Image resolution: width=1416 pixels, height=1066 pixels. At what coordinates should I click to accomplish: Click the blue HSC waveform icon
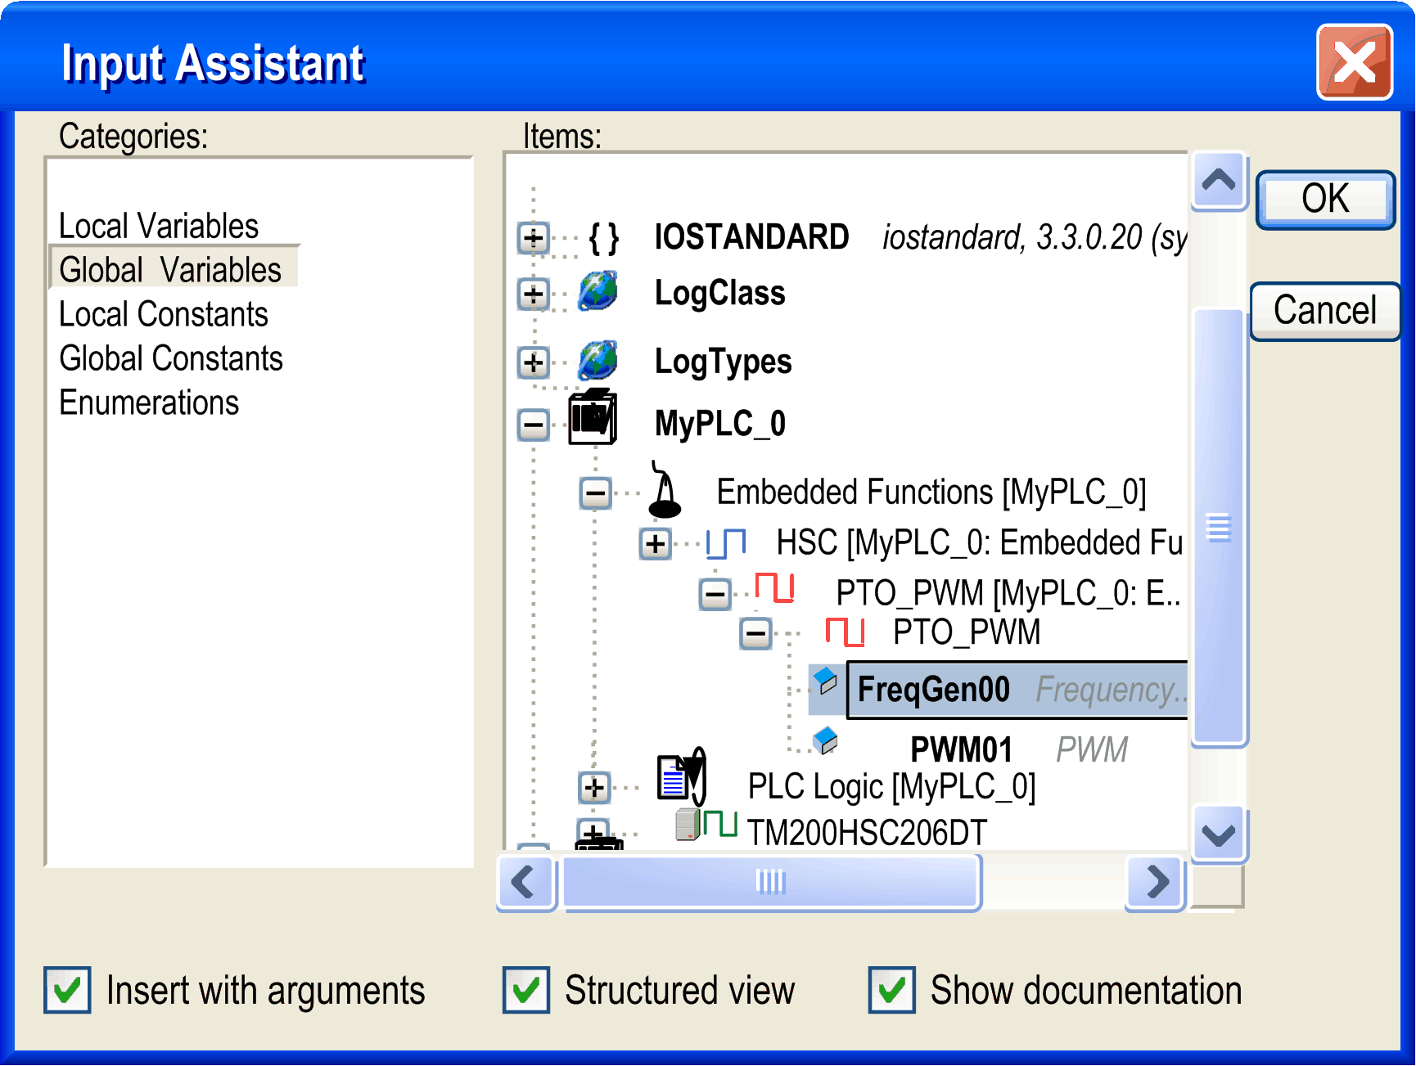725,542
